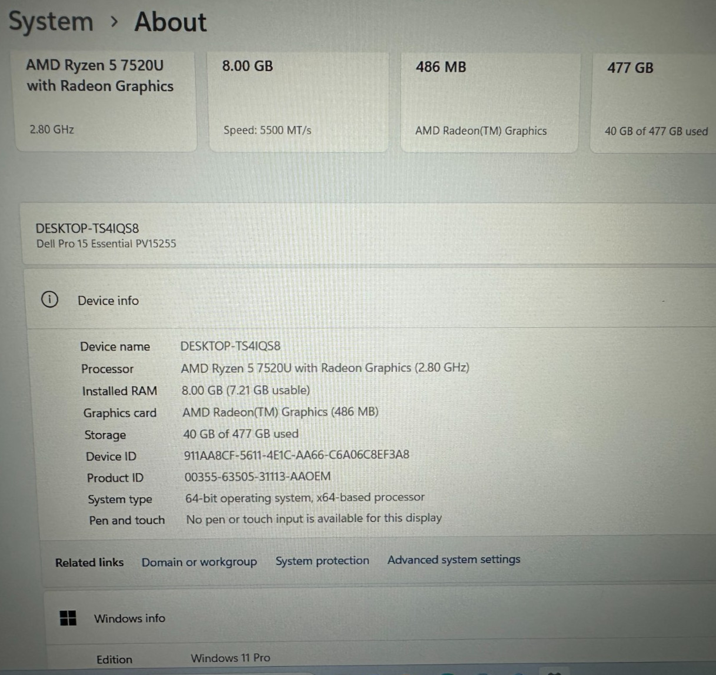This screenshot has height=675, width=716.
Task: Select the Edition value Windows 11 Pro
Action: pyautogui.click(x=230, y=658)
